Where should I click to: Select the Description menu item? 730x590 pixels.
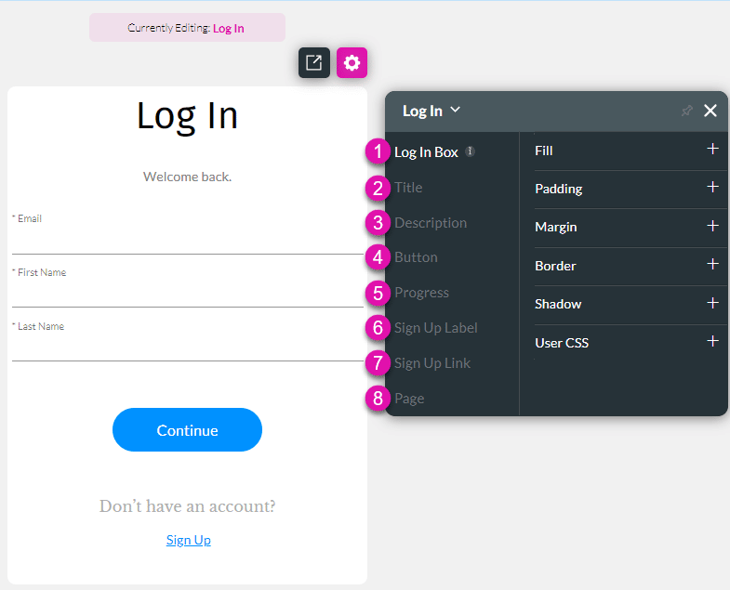click(x=431, y=223)
